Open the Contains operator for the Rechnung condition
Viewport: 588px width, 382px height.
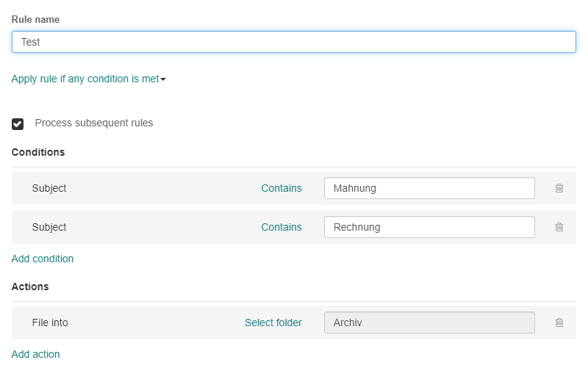click(282, 227)
